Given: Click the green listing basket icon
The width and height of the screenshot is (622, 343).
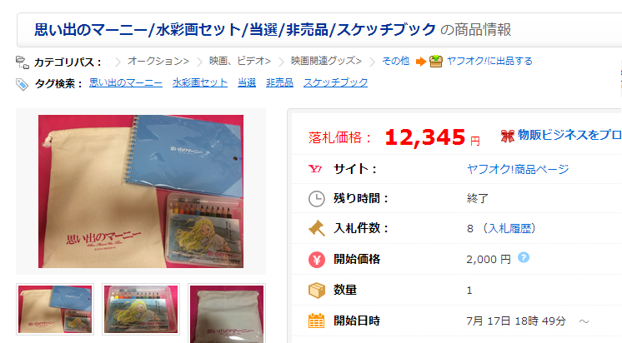Looking at the screenshot, I should [x=436, y=61].
